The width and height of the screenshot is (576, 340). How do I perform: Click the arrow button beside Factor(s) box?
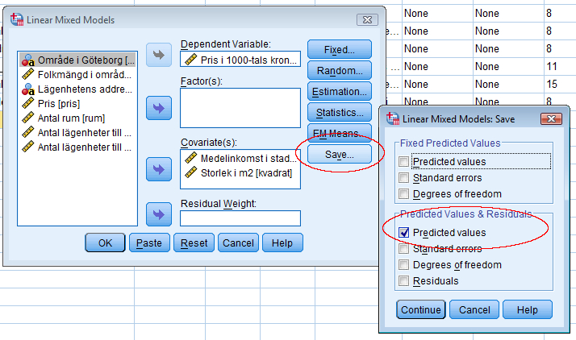[158, 106]
